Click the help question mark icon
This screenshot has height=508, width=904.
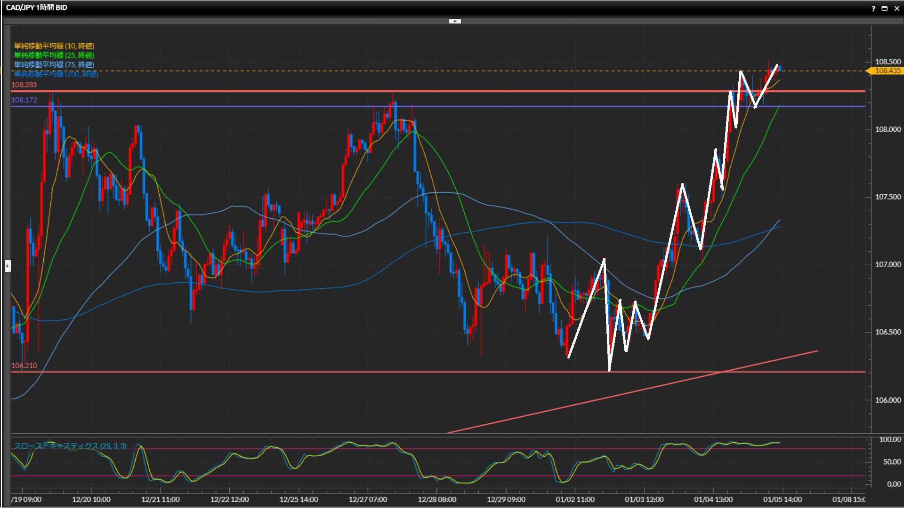[x=873, y=8]
